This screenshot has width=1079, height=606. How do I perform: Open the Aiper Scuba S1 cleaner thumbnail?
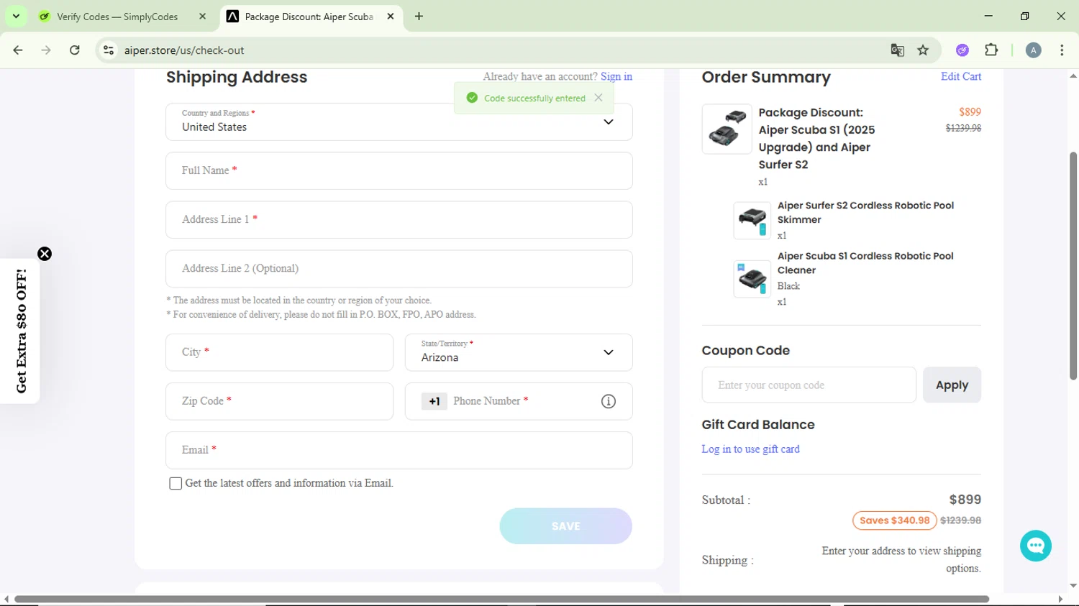[x=752, y=278]
